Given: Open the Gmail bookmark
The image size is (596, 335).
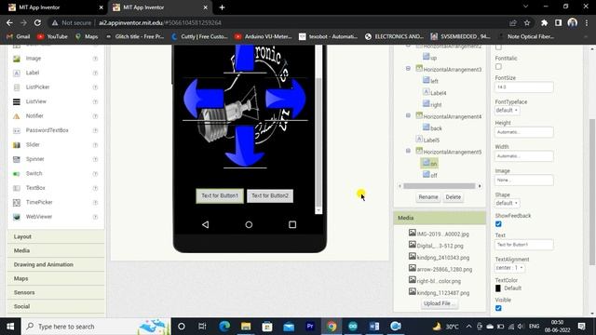Looking at the screenshot, I should point(19,36).
